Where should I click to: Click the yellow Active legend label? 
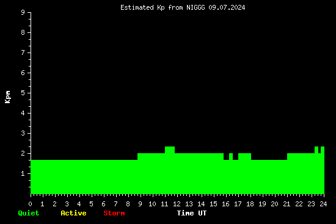pos(73,213)
